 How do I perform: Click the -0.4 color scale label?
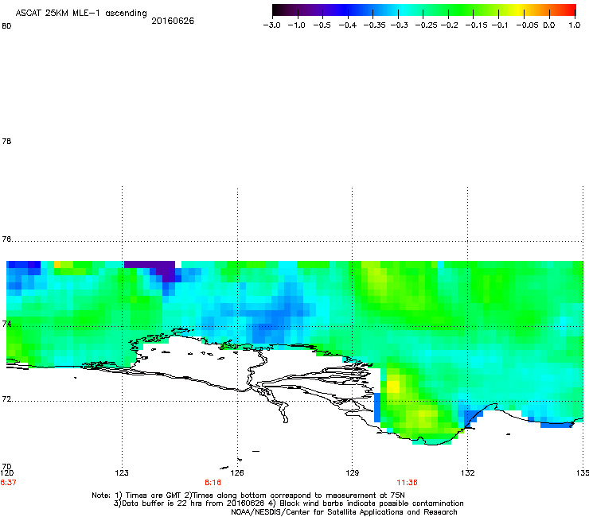click(x=348, y=25)
